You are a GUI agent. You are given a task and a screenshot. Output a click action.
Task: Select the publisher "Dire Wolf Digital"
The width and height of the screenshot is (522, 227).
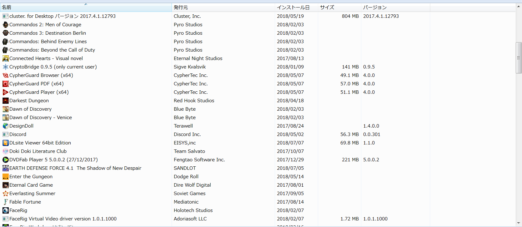(x=192, y=185)
